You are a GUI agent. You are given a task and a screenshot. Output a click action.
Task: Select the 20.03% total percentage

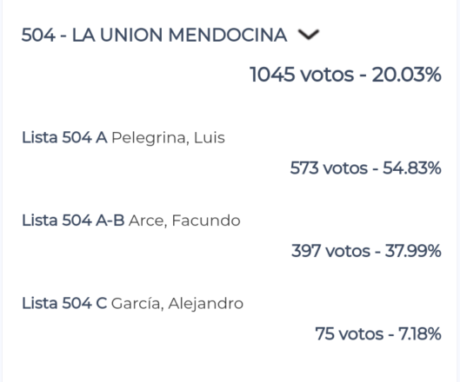(x=407, y=75)
